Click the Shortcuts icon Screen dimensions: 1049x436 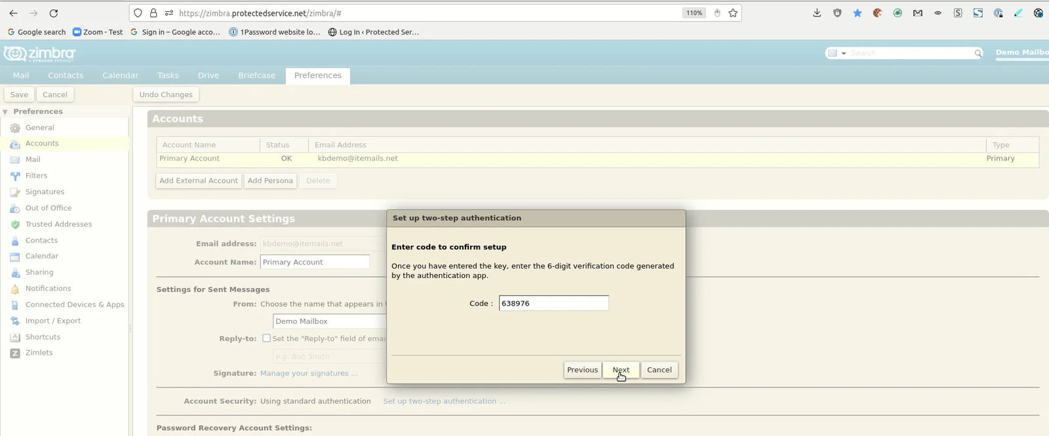pos(15,337)
